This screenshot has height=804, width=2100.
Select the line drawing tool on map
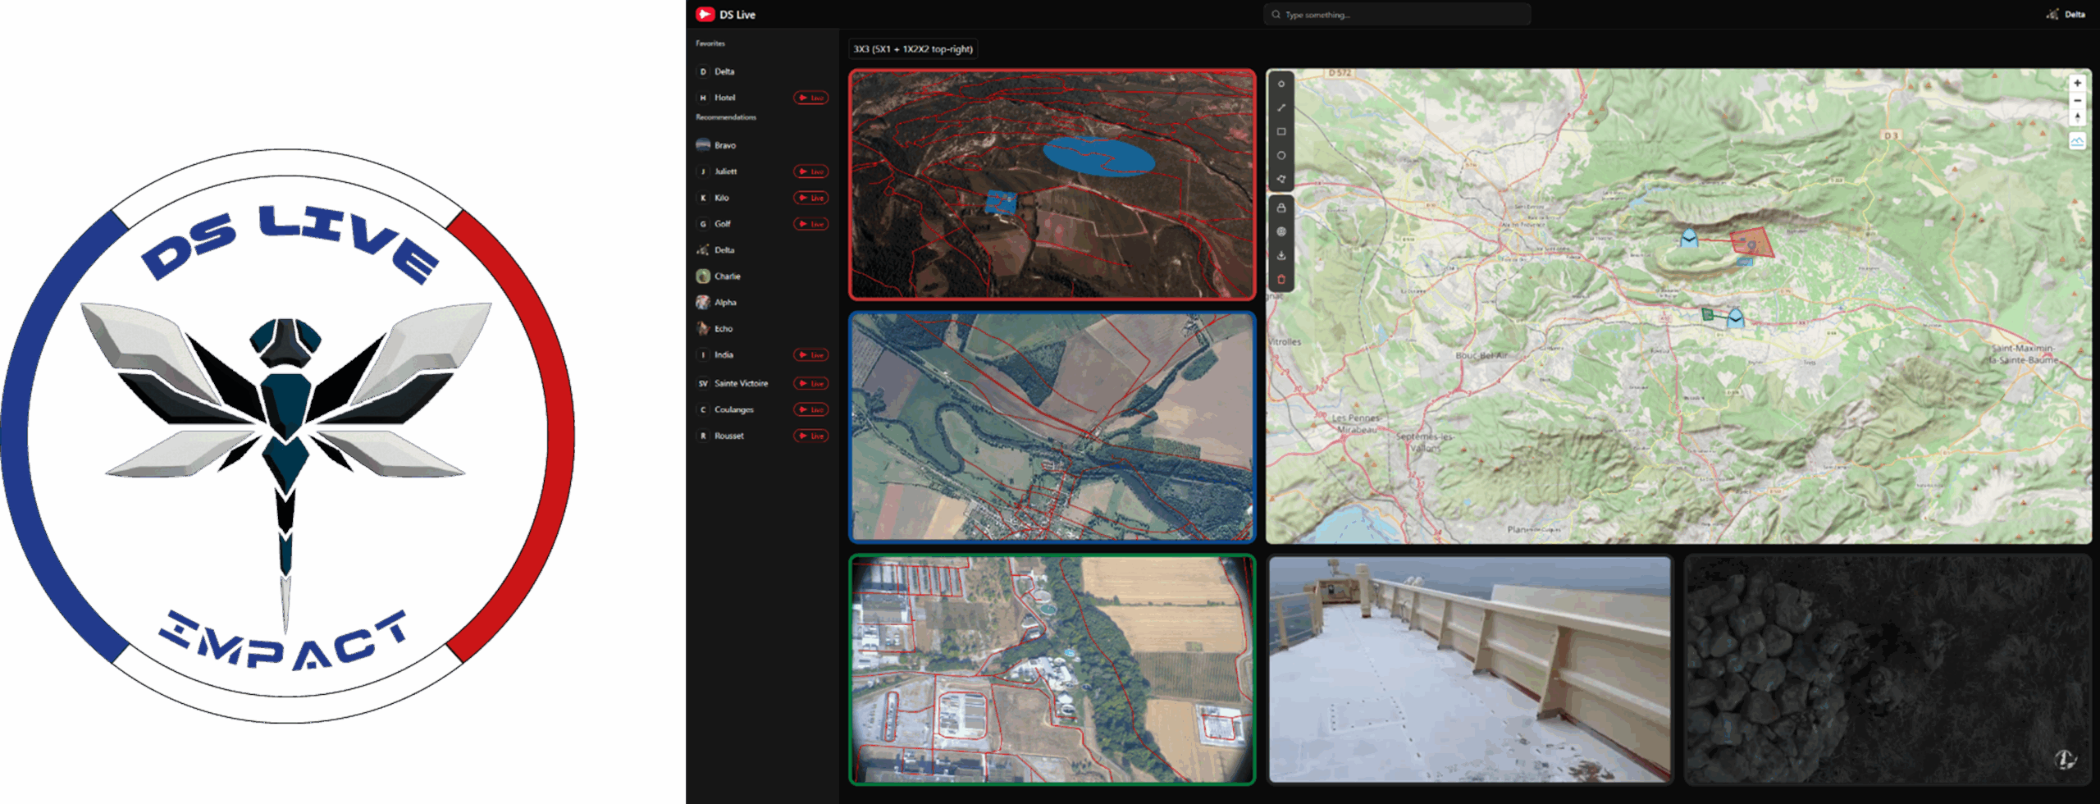coord(1281,107)
